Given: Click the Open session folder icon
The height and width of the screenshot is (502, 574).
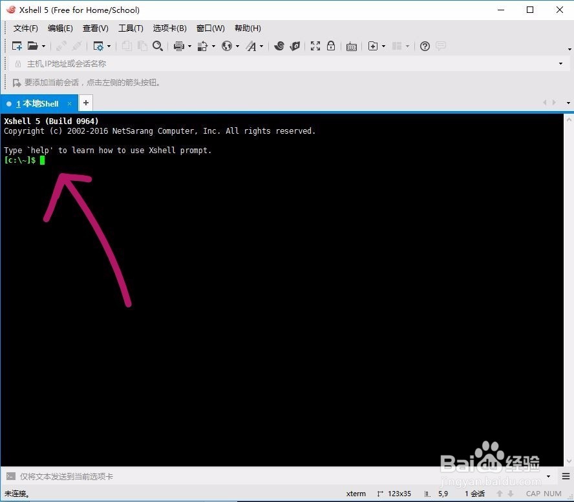Looking at the screenshot, I should (x=33, y=46).
